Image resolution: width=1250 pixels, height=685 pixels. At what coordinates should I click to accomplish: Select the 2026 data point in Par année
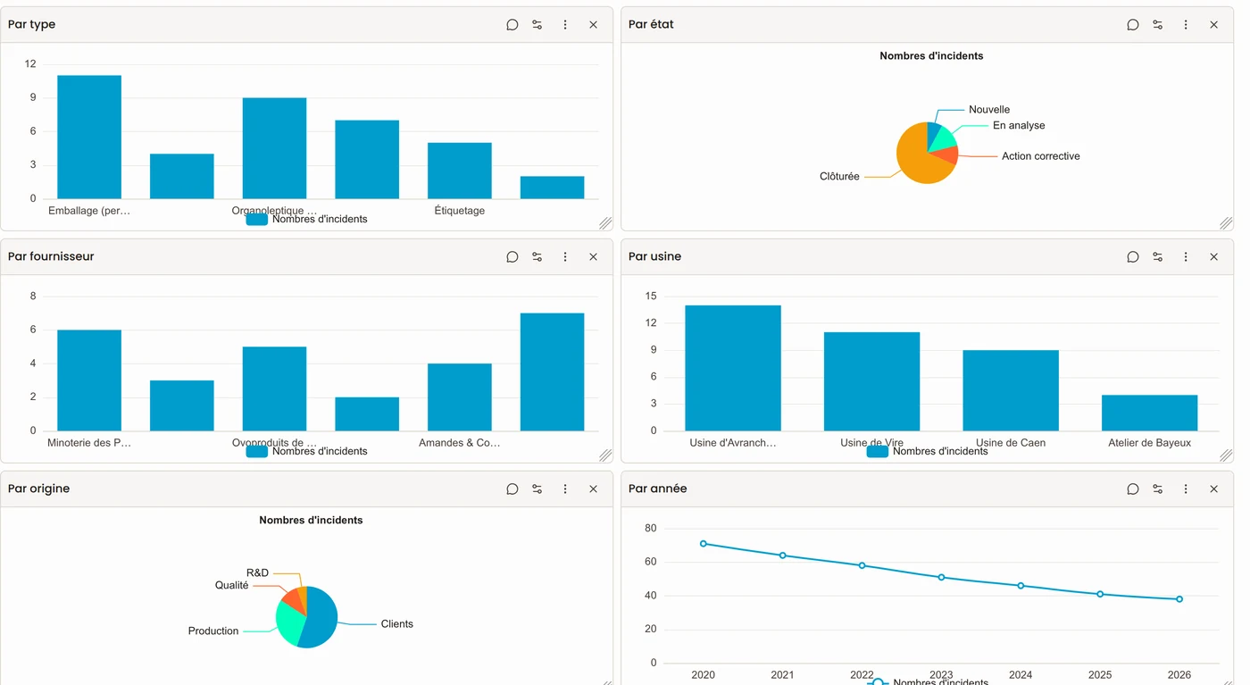point(1179,599)
